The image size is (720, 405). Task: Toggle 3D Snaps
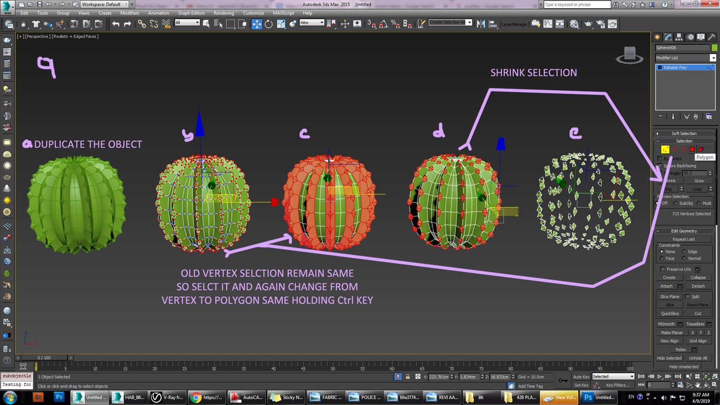pos(371,24)
